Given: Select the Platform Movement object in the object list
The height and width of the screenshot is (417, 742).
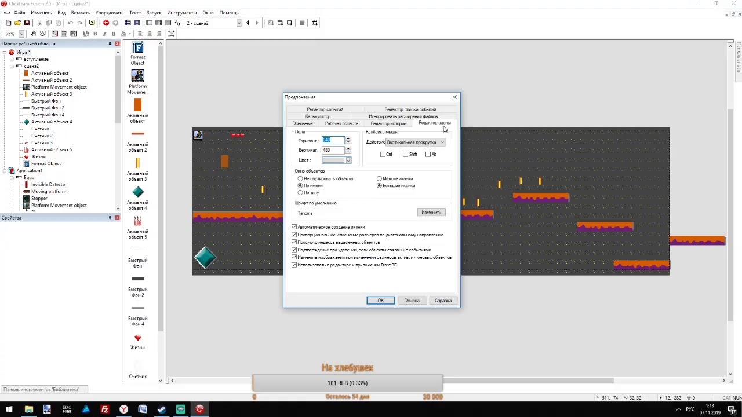Looking at the screenshot, I should click(137, 83).
